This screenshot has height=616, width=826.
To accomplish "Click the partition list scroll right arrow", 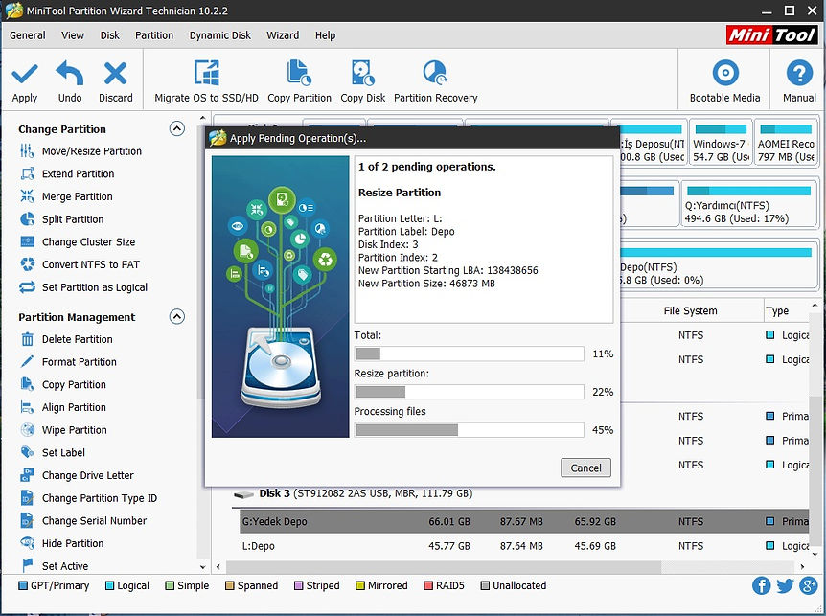I will 802,567.
